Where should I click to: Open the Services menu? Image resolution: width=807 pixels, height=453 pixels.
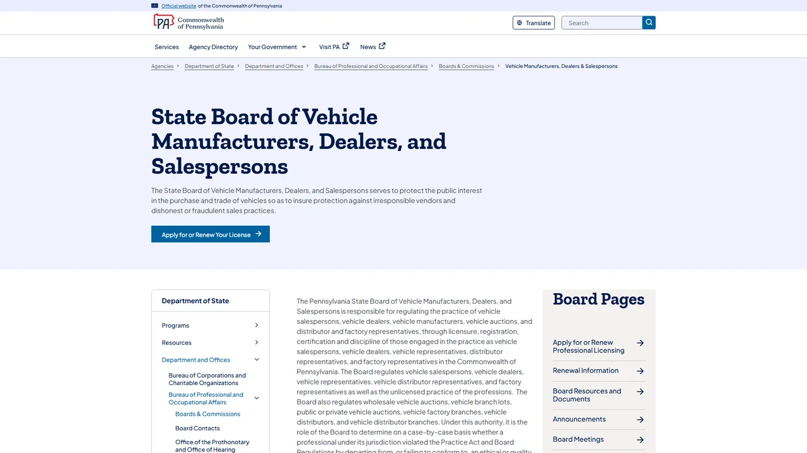pos(166,47)
